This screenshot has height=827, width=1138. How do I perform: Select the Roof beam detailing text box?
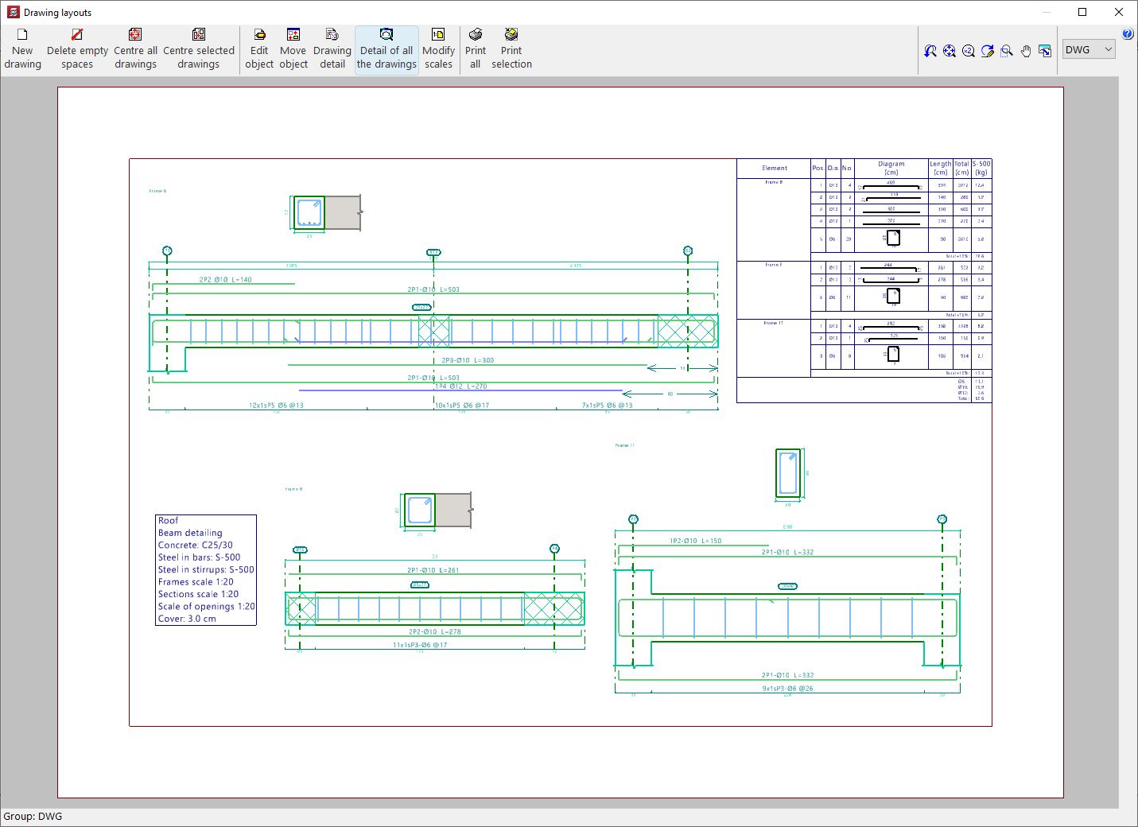pyautogui.click(x=206, y=569)
